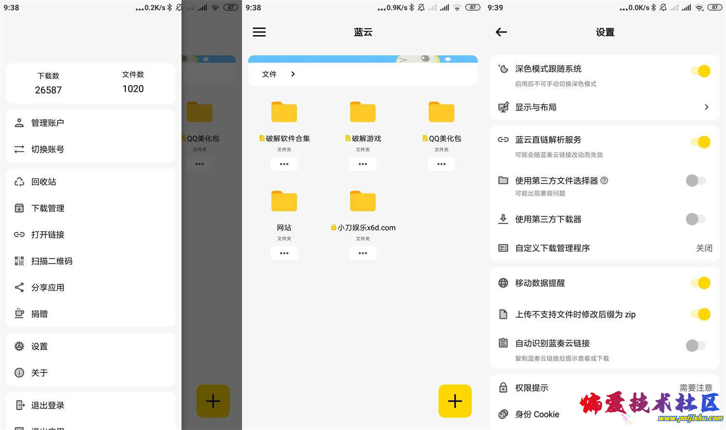Tap the yellow plus button to add files
The width and height of the screenshot is (726, 430).
(454, 400)
